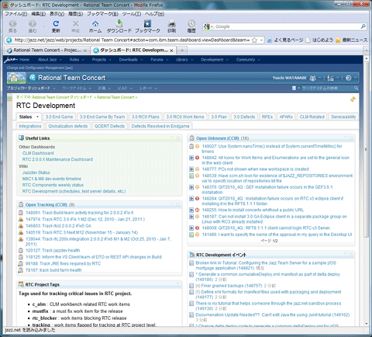This screenshot has height=337, width=372.
Task: Expand the Status tab dropdown arrow
Action: click(37, 117)
